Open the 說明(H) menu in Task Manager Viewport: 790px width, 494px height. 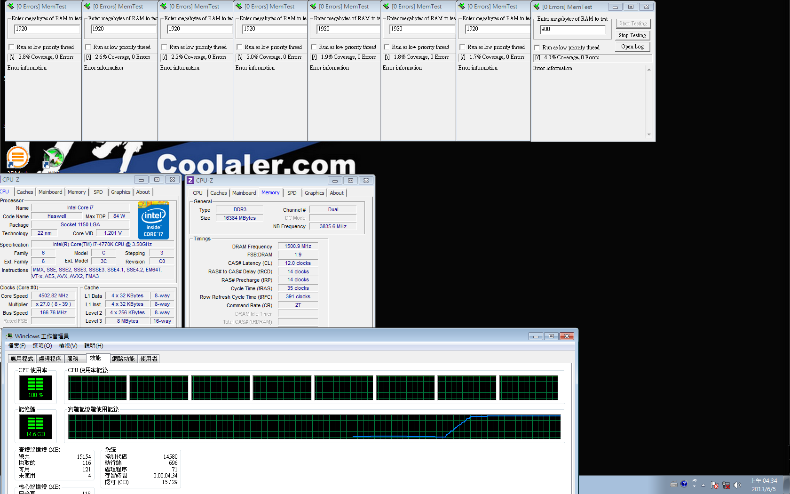94,346
